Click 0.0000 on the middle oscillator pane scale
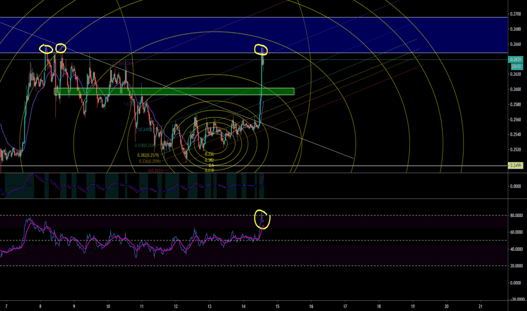 pos(516,186)
